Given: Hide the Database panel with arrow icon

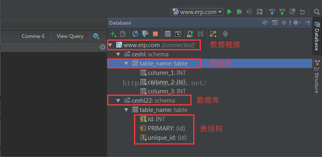Looking at the screenshot, I should click(307, 23).
